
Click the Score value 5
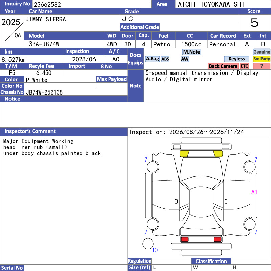[255, 23]
